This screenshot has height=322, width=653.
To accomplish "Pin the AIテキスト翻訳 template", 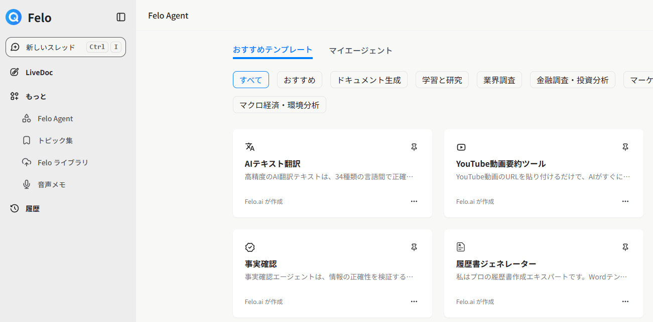I will tap(414, 147).
